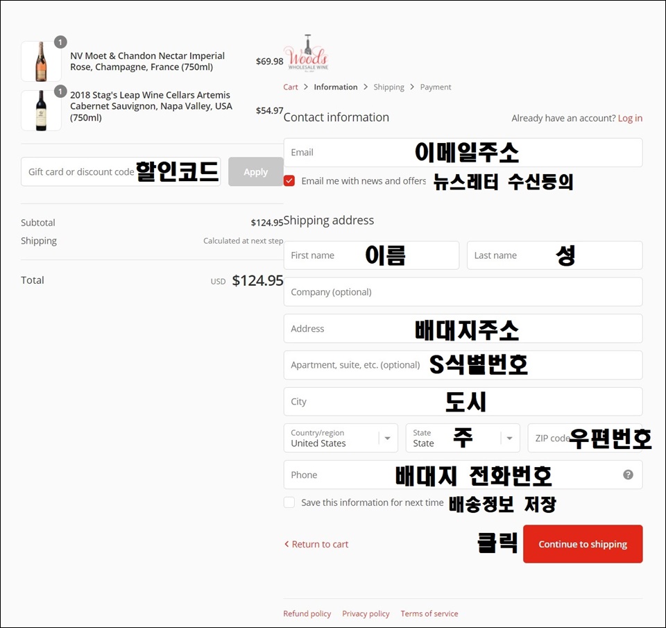Click the Moet & Chandon bottle thumbnail
666x628 pixels.
tap(41, 61)
